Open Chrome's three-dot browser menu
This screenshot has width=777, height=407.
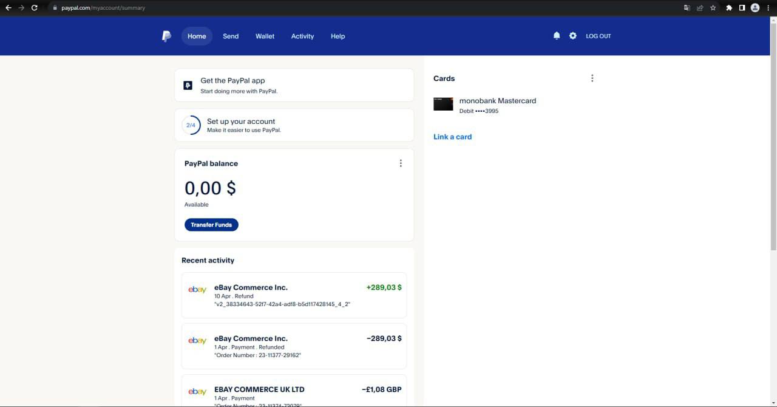click(x=768, y=8)
